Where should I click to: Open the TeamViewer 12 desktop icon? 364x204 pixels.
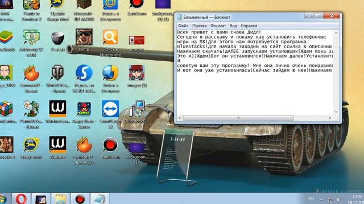point(110,109)
